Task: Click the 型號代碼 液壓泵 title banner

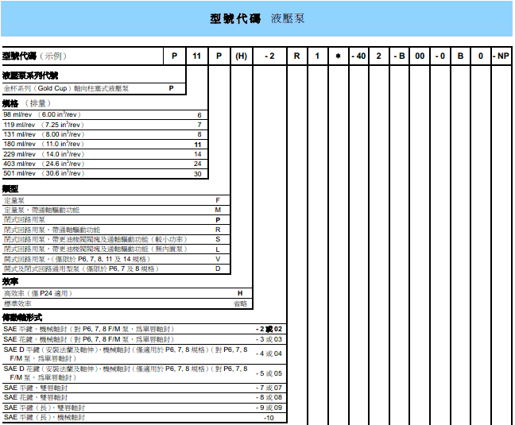Action: (257, 17)
